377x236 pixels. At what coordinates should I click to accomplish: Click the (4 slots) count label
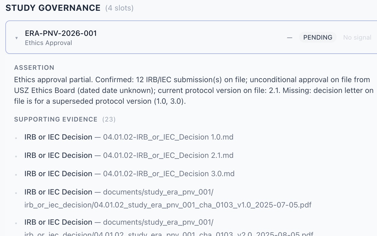pyautogui.click(x=119, y=8)
